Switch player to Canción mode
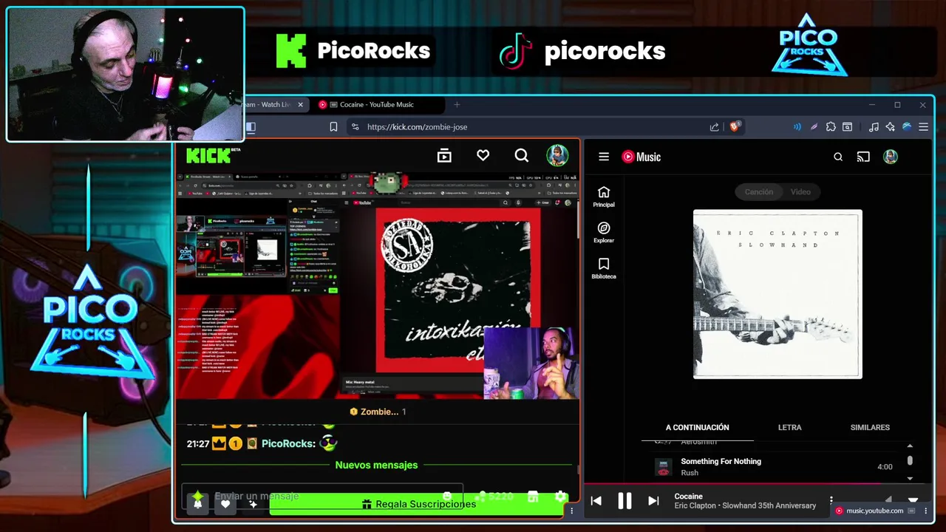Viewport: 946px width, 532px height. click(758, 192)
